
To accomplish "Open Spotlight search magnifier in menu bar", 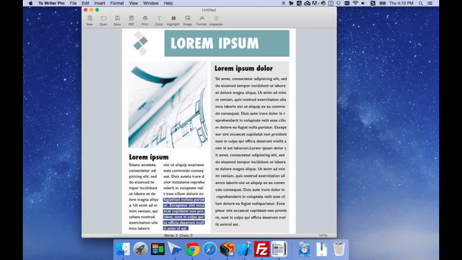I will 421,3.
